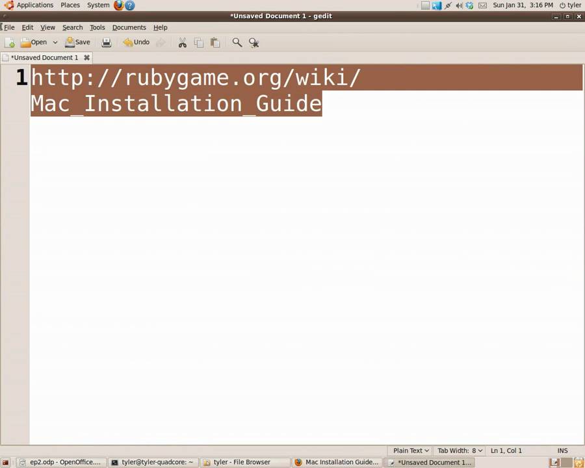Open the Applications menu

(29, 5)
